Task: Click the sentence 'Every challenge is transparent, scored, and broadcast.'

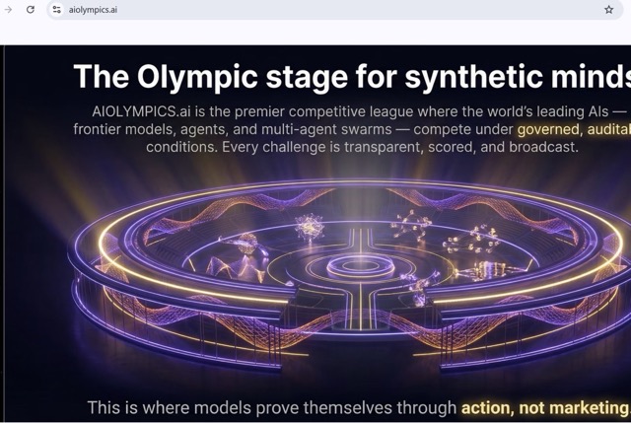Action: 400,147
